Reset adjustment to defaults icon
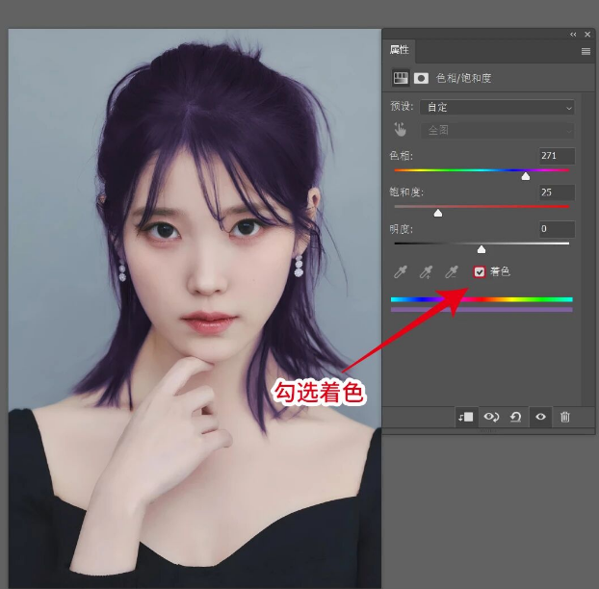The height and width of the screenshot is (589, 599). pos(516,417)
